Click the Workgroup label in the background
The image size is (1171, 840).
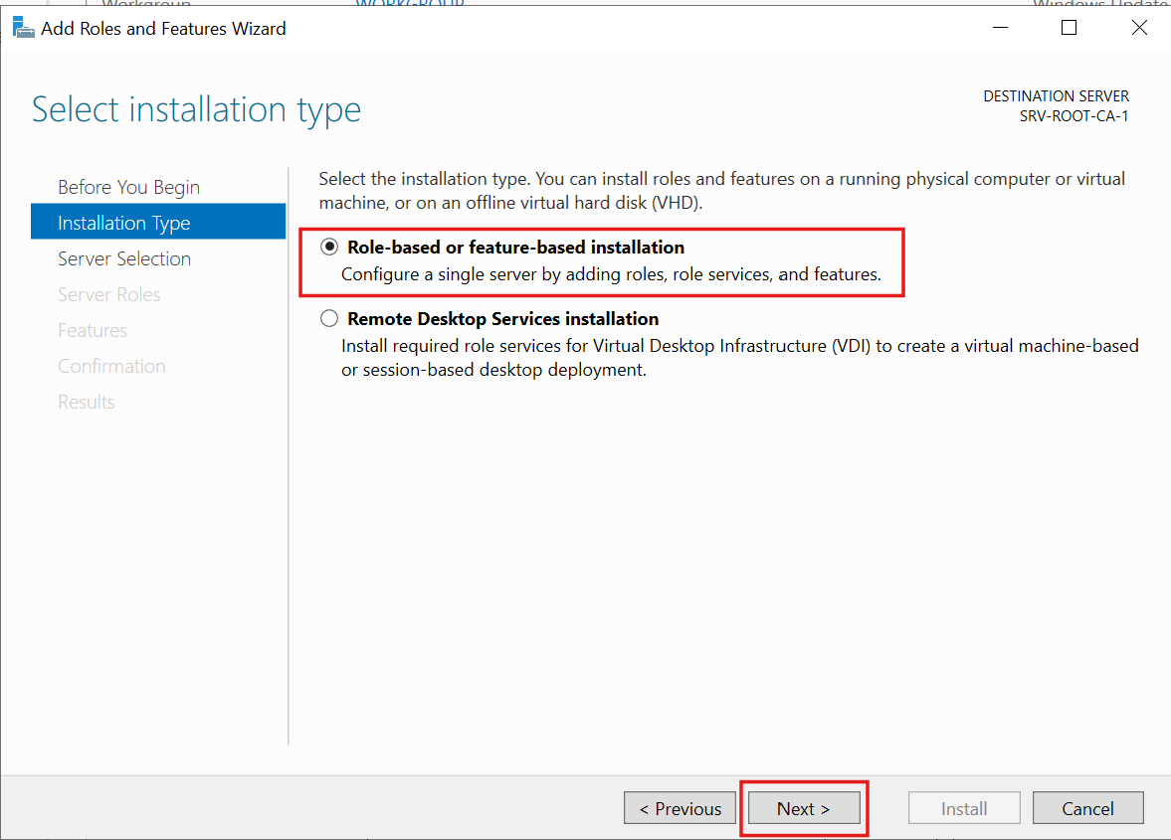[120, 4]
